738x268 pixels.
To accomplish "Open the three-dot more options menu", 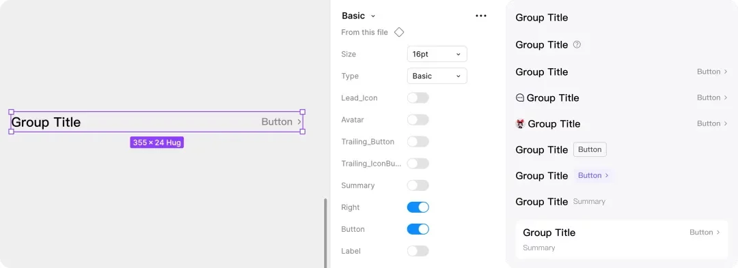I will [480, 16].
